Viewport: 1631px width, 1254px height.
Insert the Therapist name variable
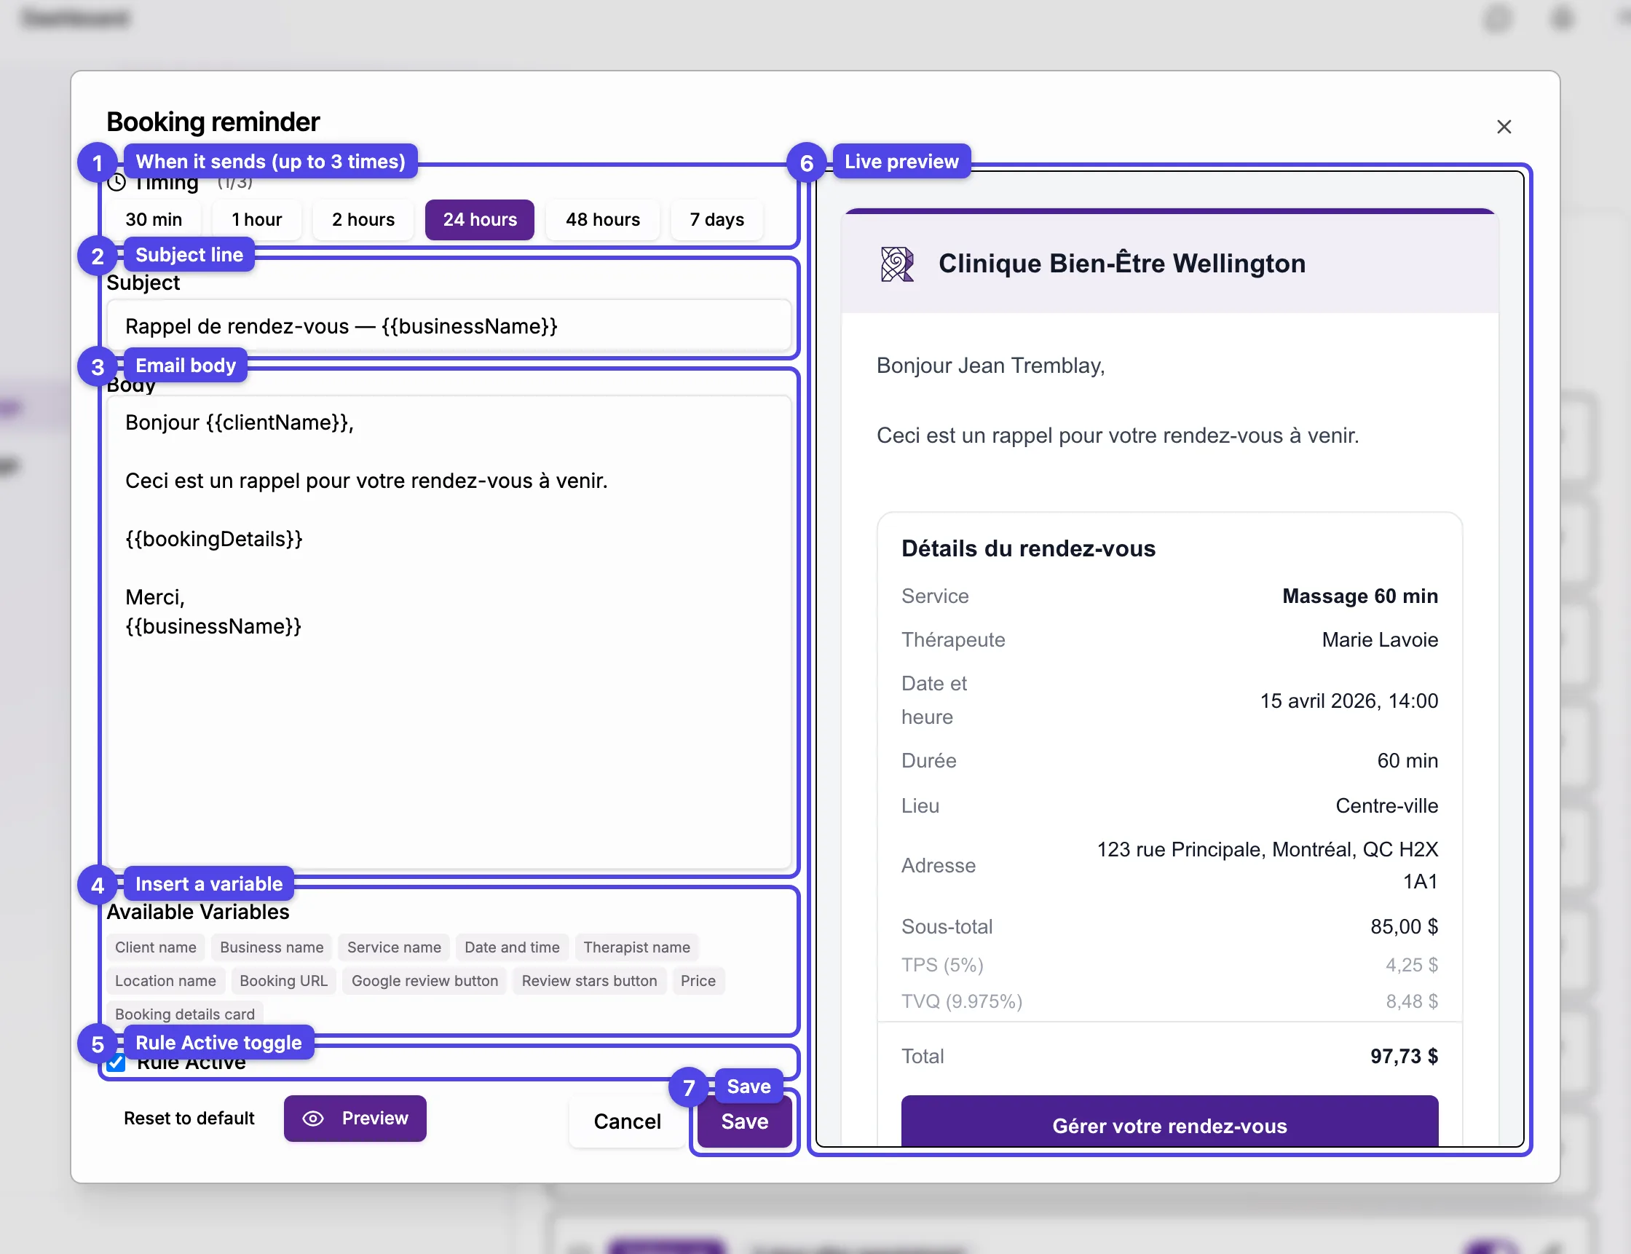tap(636, 947)
